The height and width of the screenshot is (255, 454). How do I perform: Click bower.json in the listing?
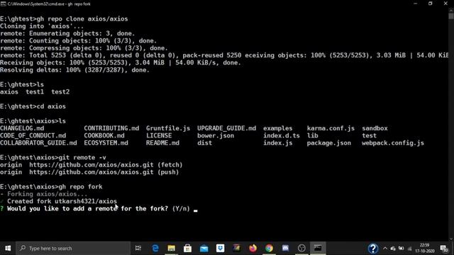point(216,135)
